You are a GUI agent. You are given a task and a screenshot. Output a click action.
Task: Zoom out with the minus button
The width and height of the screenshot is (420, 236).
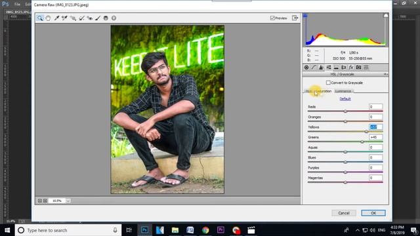click(39, 201)
